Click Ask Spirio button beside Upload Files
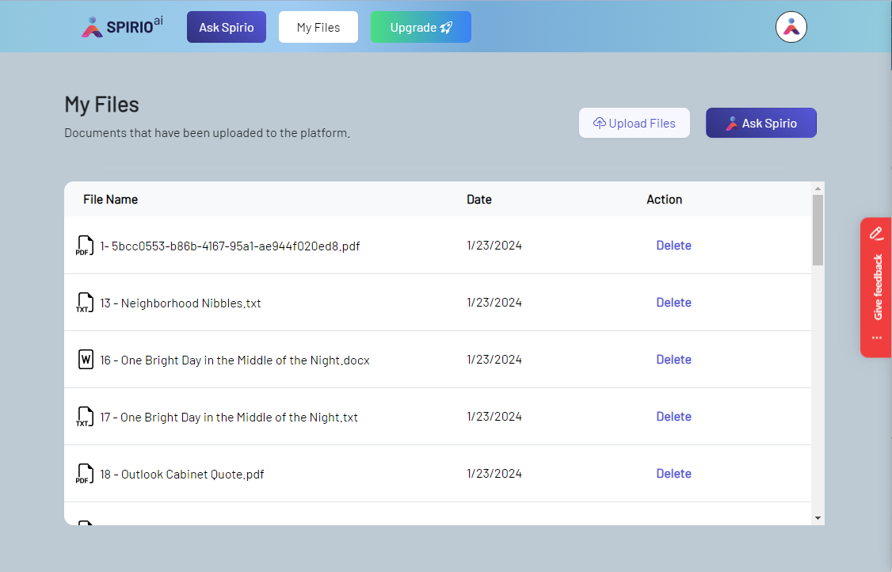This screenshot has height=572, width=892. pyautogui.click(x=761, y=123)
